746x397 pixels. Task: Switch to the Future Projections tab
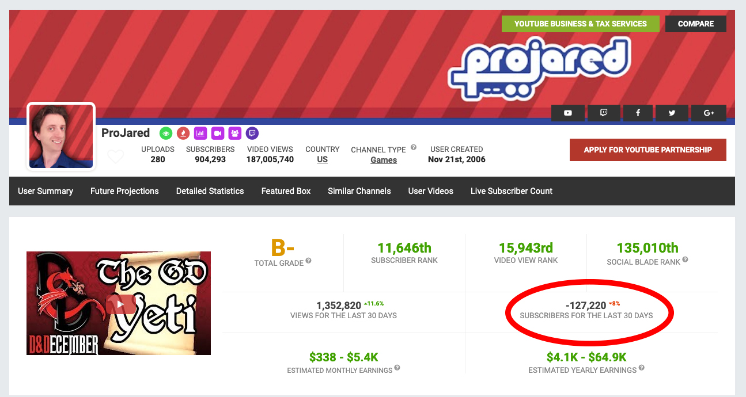click(x=124, y=191)
